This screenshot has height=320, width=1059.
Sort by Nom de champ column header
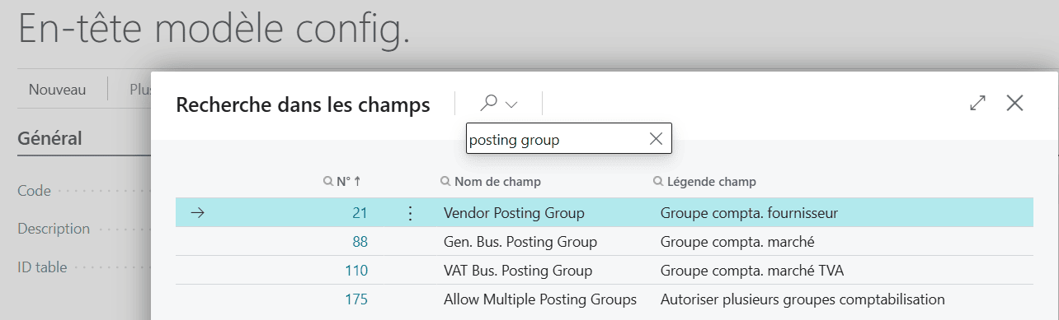[491, 181]
